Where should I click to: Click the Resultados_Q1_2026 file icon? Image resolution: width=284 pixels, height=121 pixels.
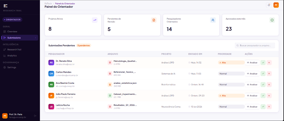[110, 107]
